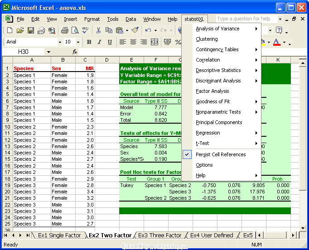Open the File menu
Viewport: 309px width, 250px height.
click(x=20, y=19)
